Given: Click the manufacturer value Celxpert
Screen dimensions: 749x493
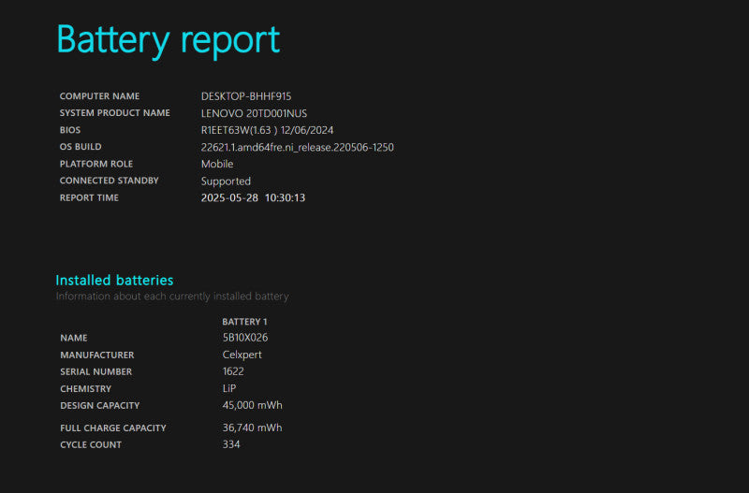Looking at the screenshot, I should (x=242, y=355).
